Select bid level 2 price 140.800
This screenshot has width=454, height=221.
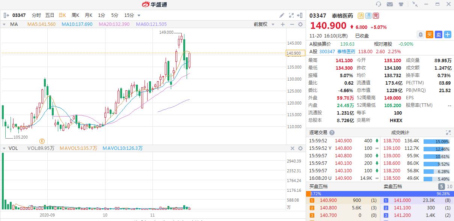point(328,208)
